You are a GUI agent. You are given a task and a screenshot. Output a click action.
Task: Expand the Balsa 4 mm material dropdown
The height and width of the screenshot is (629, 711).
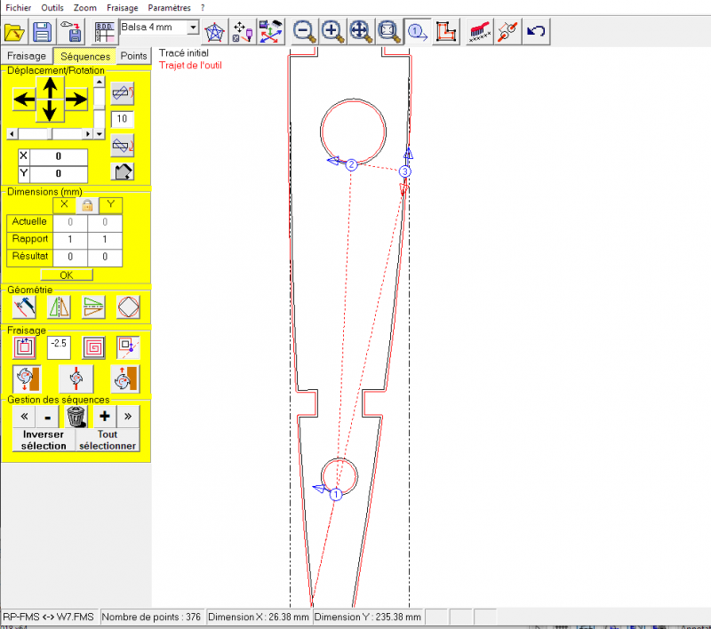193,28
